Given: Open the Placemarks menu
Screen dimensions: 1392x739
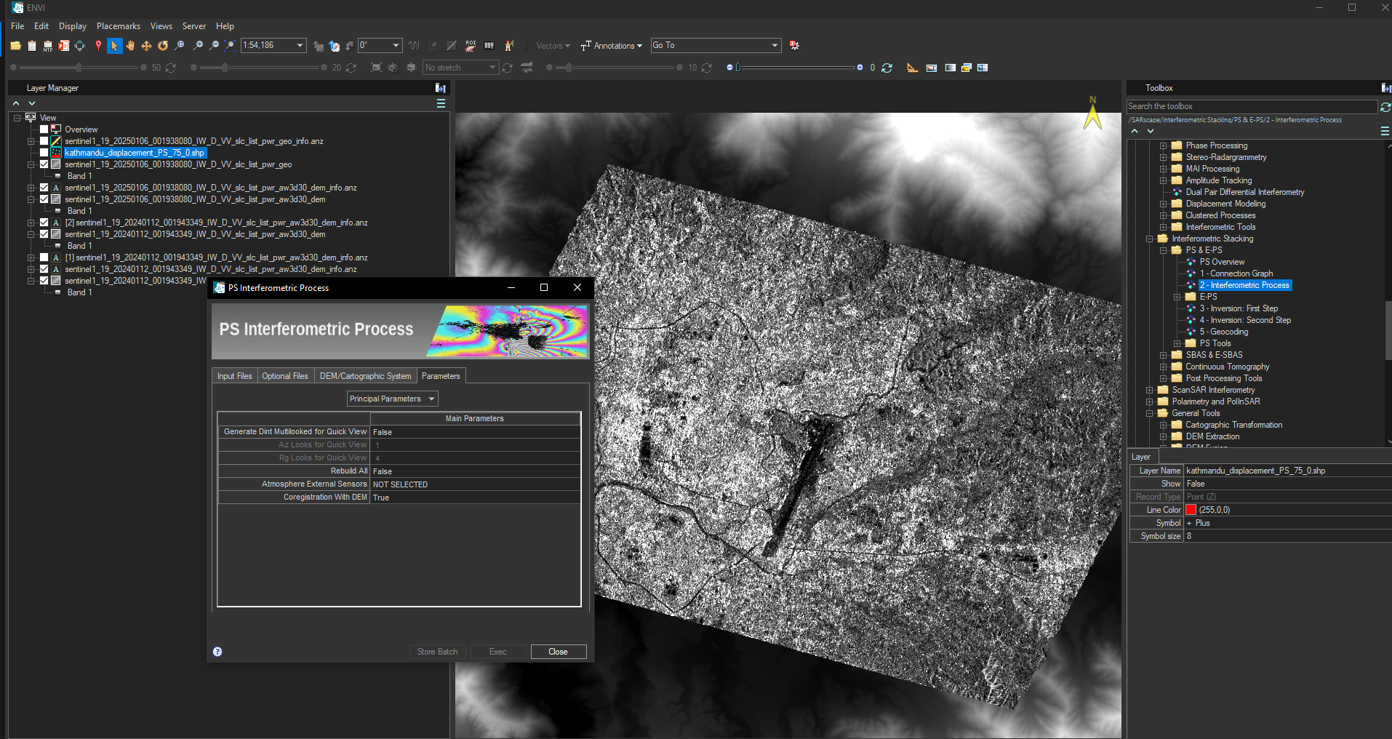Looking at the screenshot, I should pyautogui.click(x=118, y=26).
